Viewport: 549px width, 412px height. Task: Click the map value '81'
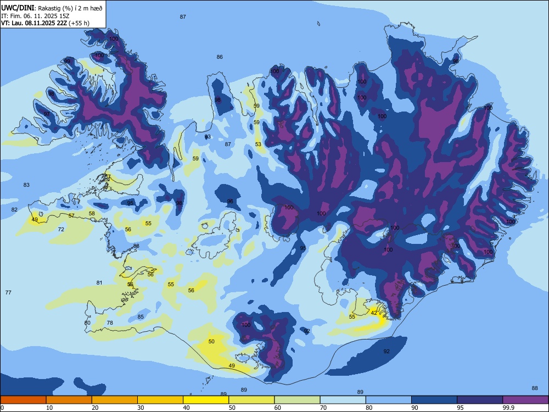click(x=99, y=282)
